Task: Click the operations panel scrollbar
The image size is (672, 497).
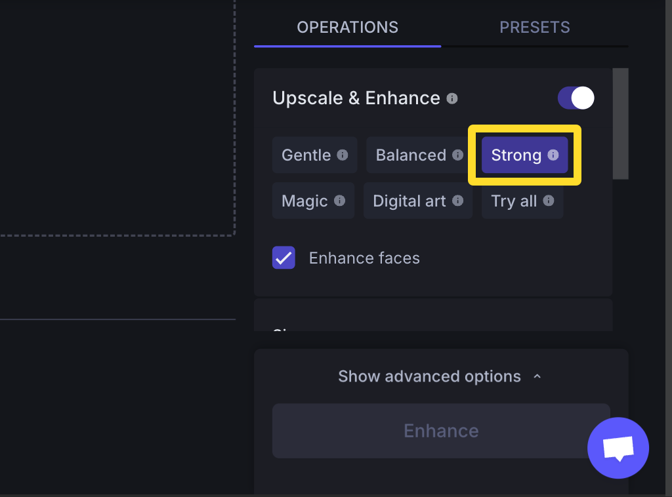Action: click(x=621, y=124)
